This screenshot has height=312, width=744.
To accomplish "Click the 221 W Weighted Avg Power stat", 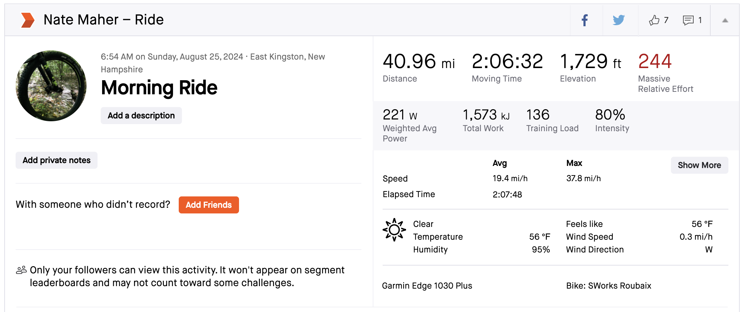I will [400, 115].
